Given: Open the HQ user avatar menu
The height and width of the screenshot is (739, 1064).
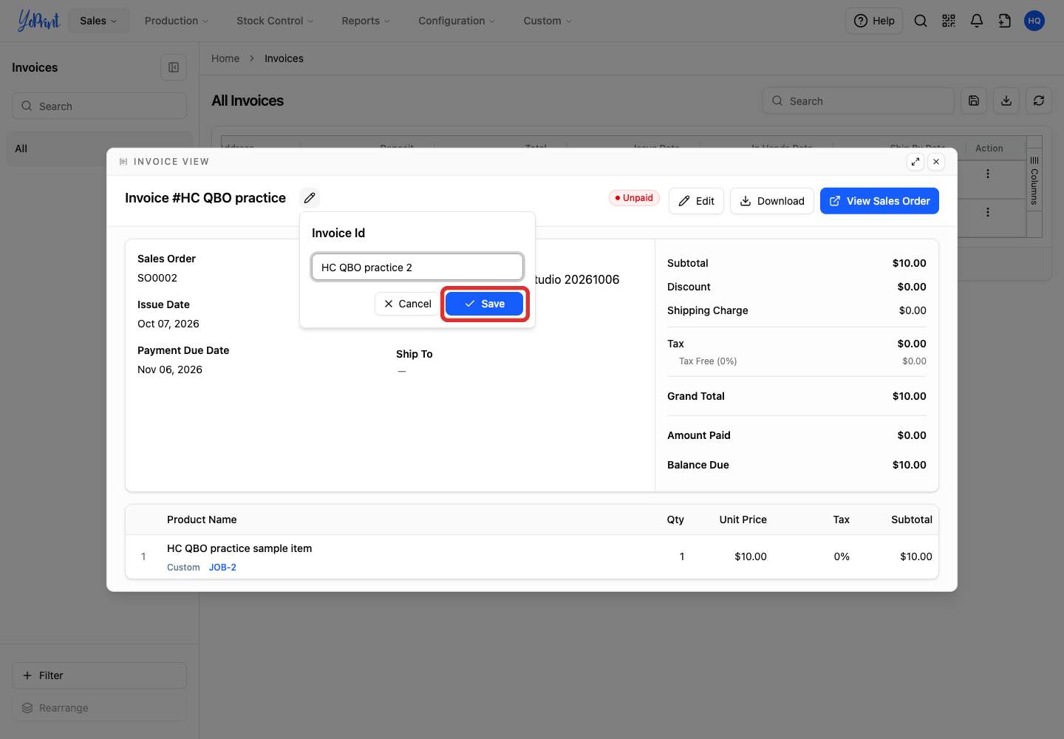Looking at the screenshot, I should pyautogui.click(x=1034, y=21).
